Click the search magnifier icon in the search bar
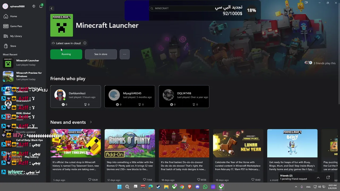This screenshot has width=340, height=191. tap(152, 8)
